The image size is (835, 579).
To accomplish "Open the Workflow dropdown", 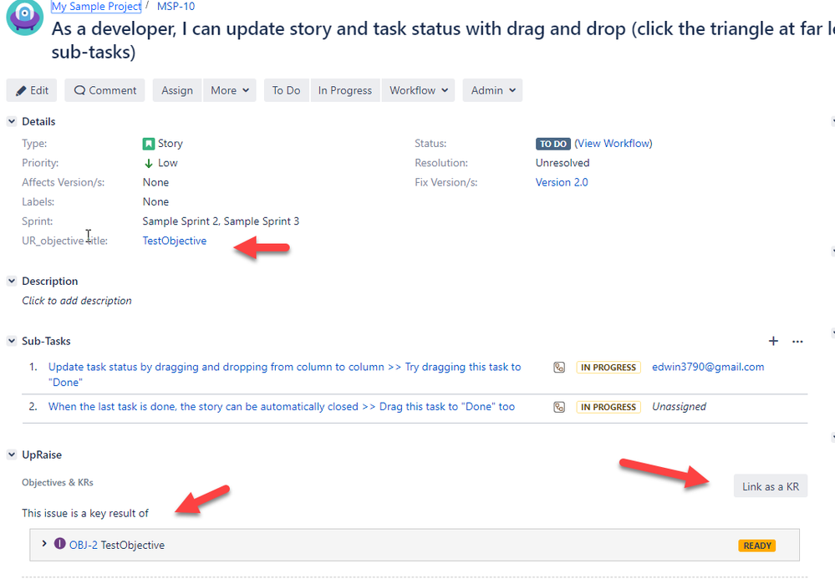I will click(418, 90).
